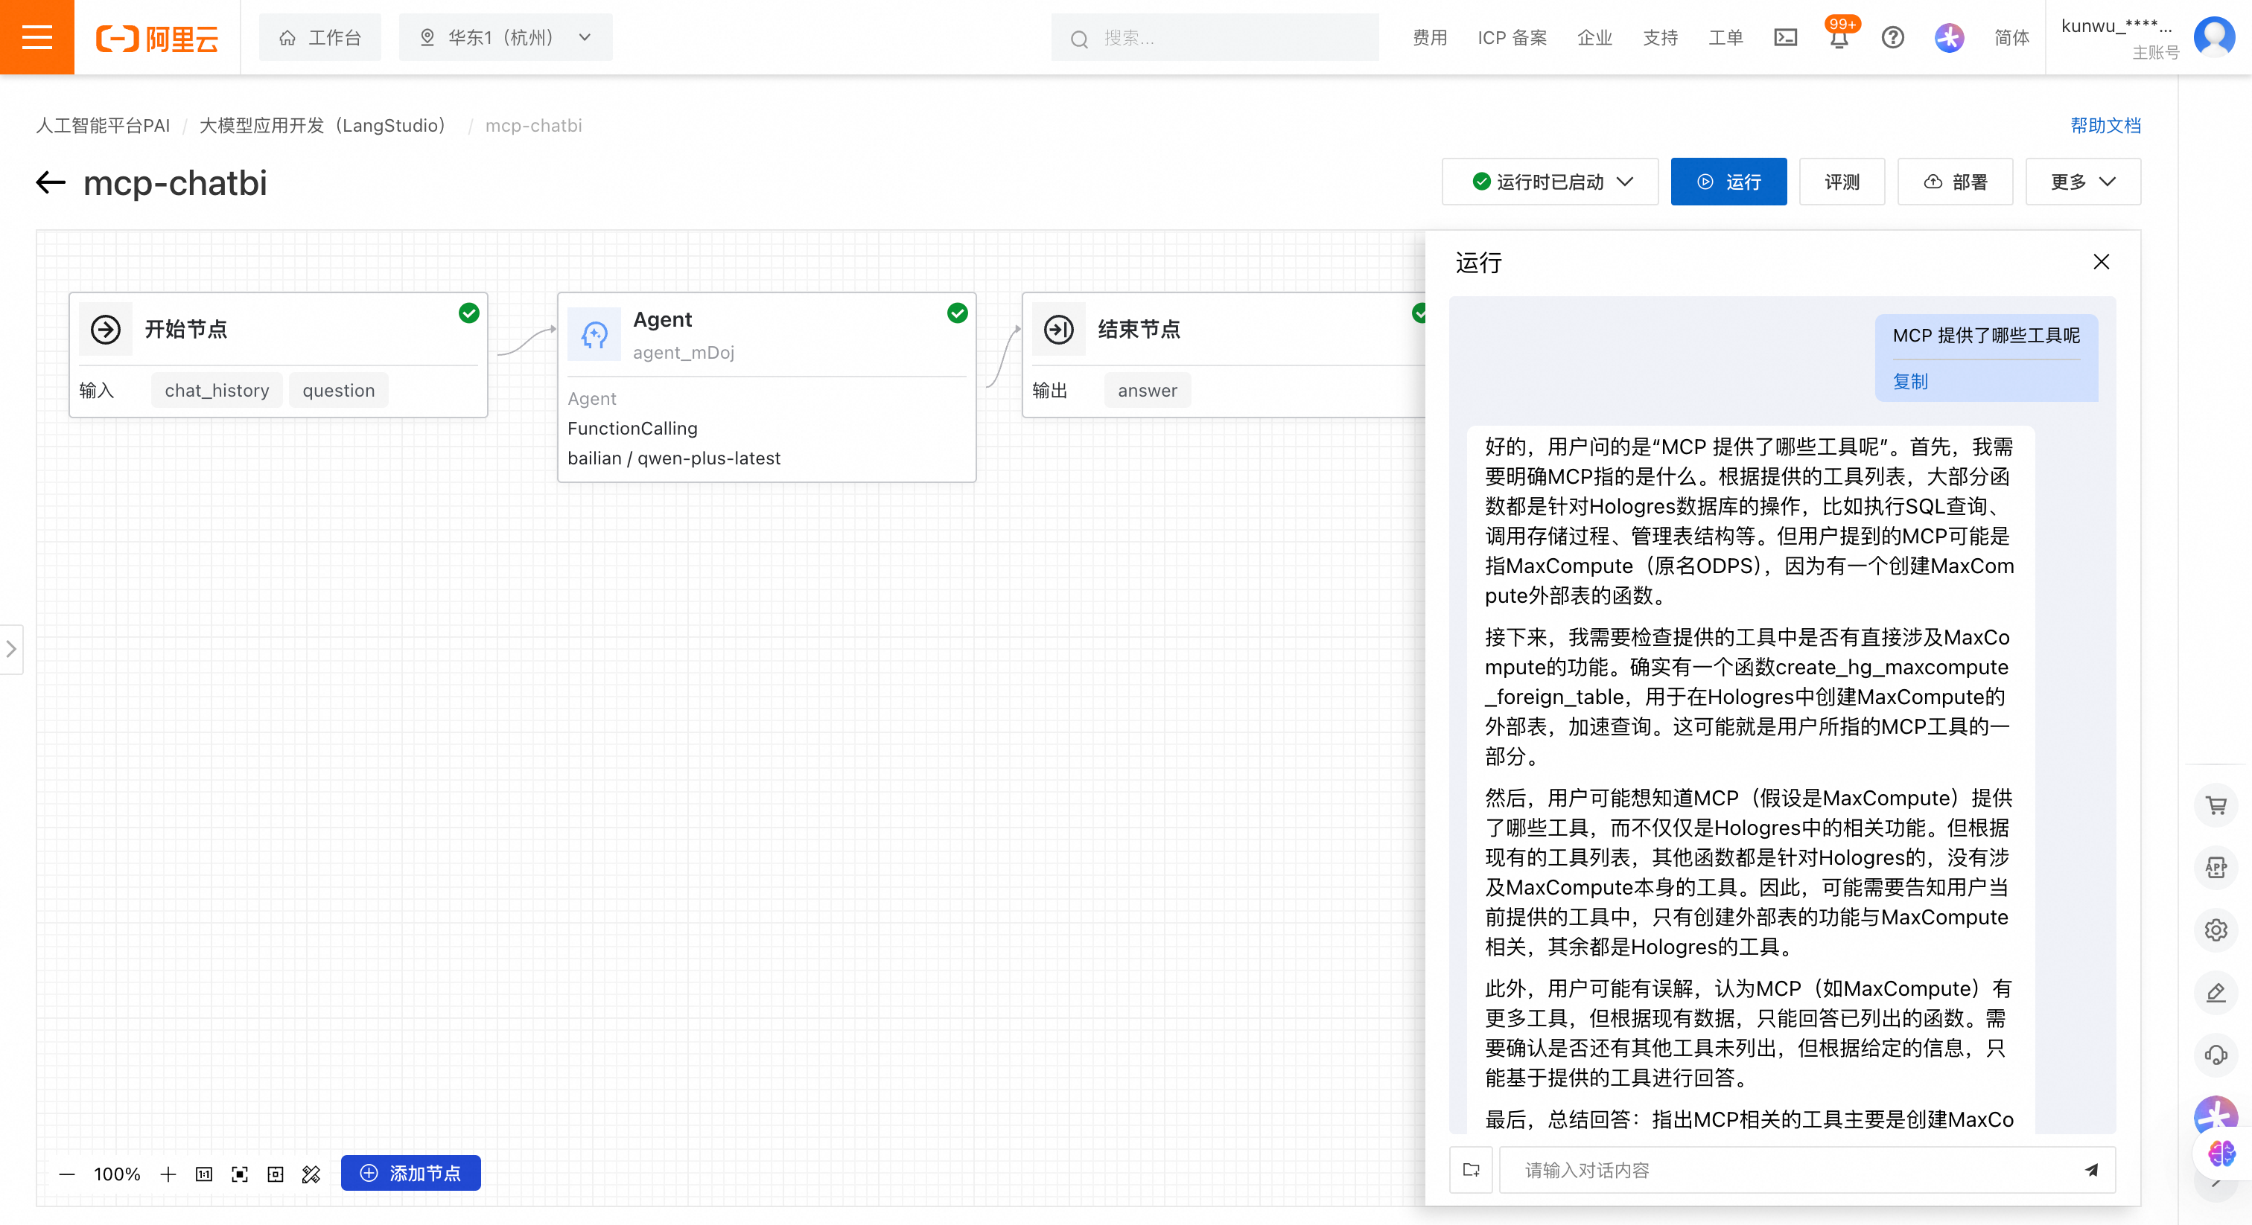Expand the 华东1（杭州）region dropdown
This screenshot has width=2252, height=1225.
(x=506, y=37)
